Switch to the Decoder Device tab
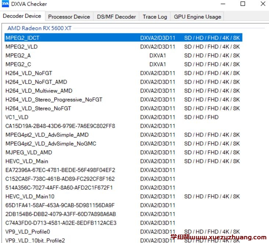 click(23, 16)
